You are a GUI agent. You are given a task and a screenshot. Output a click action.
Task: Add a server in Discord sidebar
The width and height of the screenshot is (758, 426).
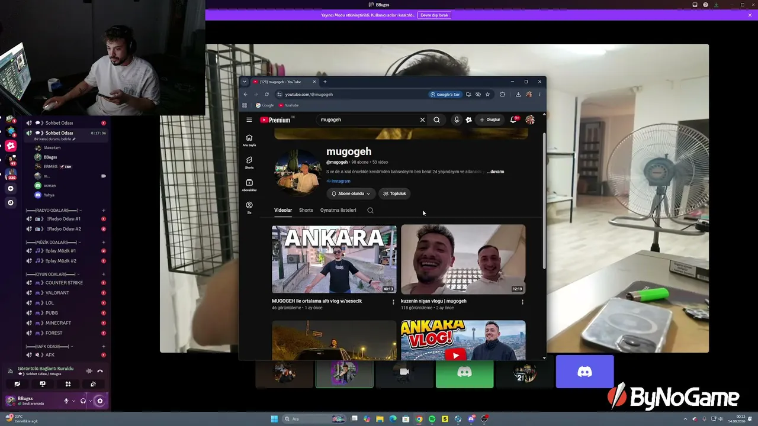point(11,188)
